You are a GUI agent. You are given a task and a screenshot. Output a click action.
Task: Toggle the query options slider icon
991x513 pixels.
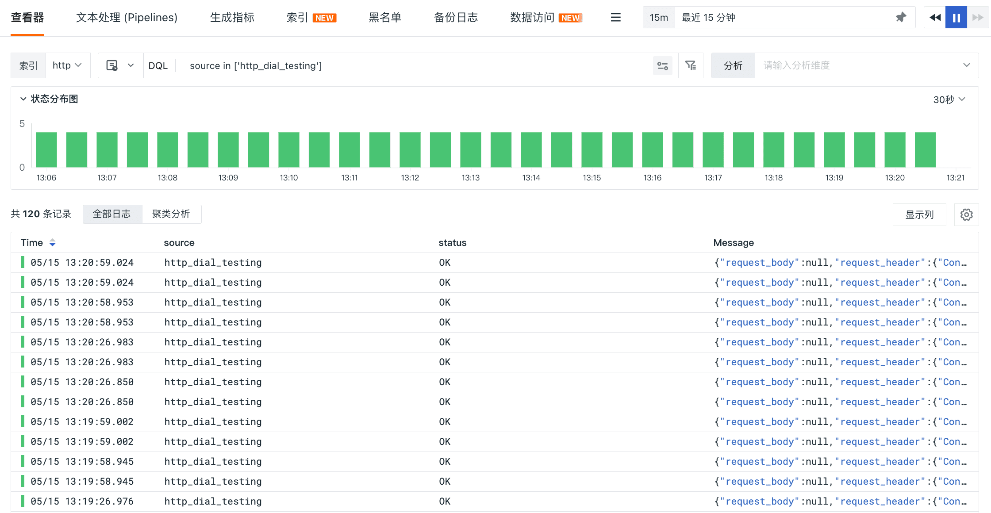662,65
